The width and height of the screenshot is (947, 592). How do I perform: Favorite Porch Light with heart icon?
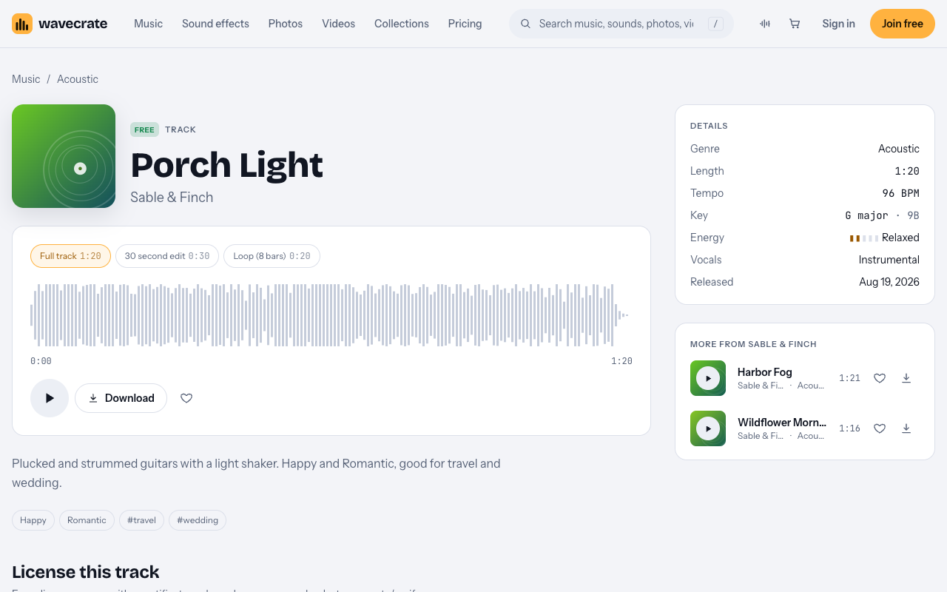point(186,398)
